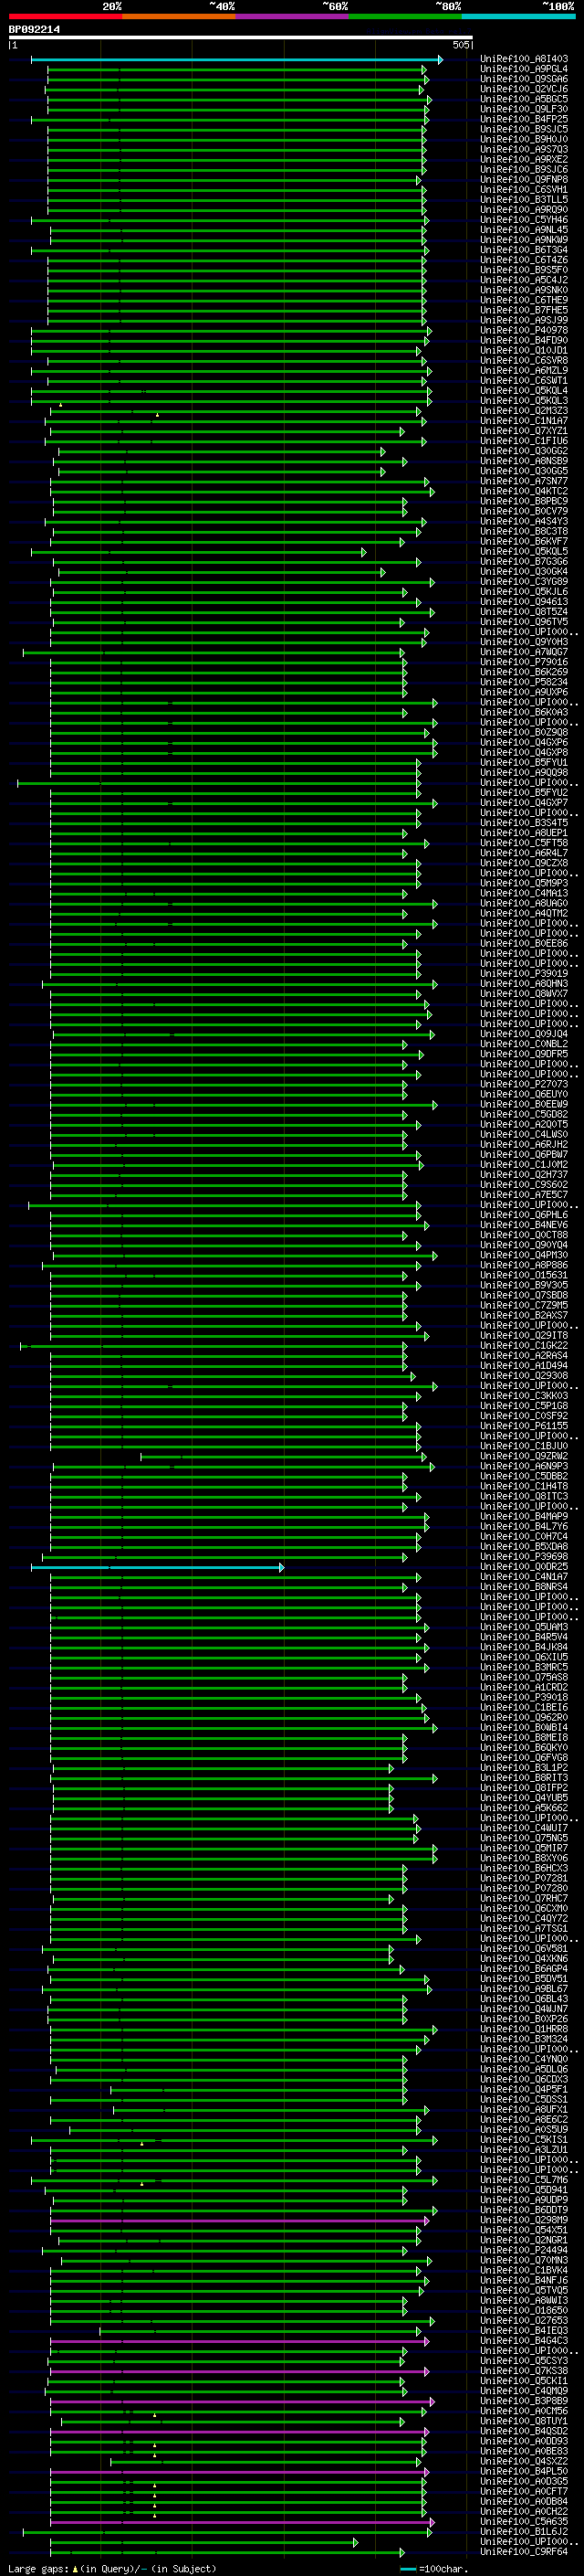
Task: Click the red 20% identity legend bar
Action: (66, 16)
